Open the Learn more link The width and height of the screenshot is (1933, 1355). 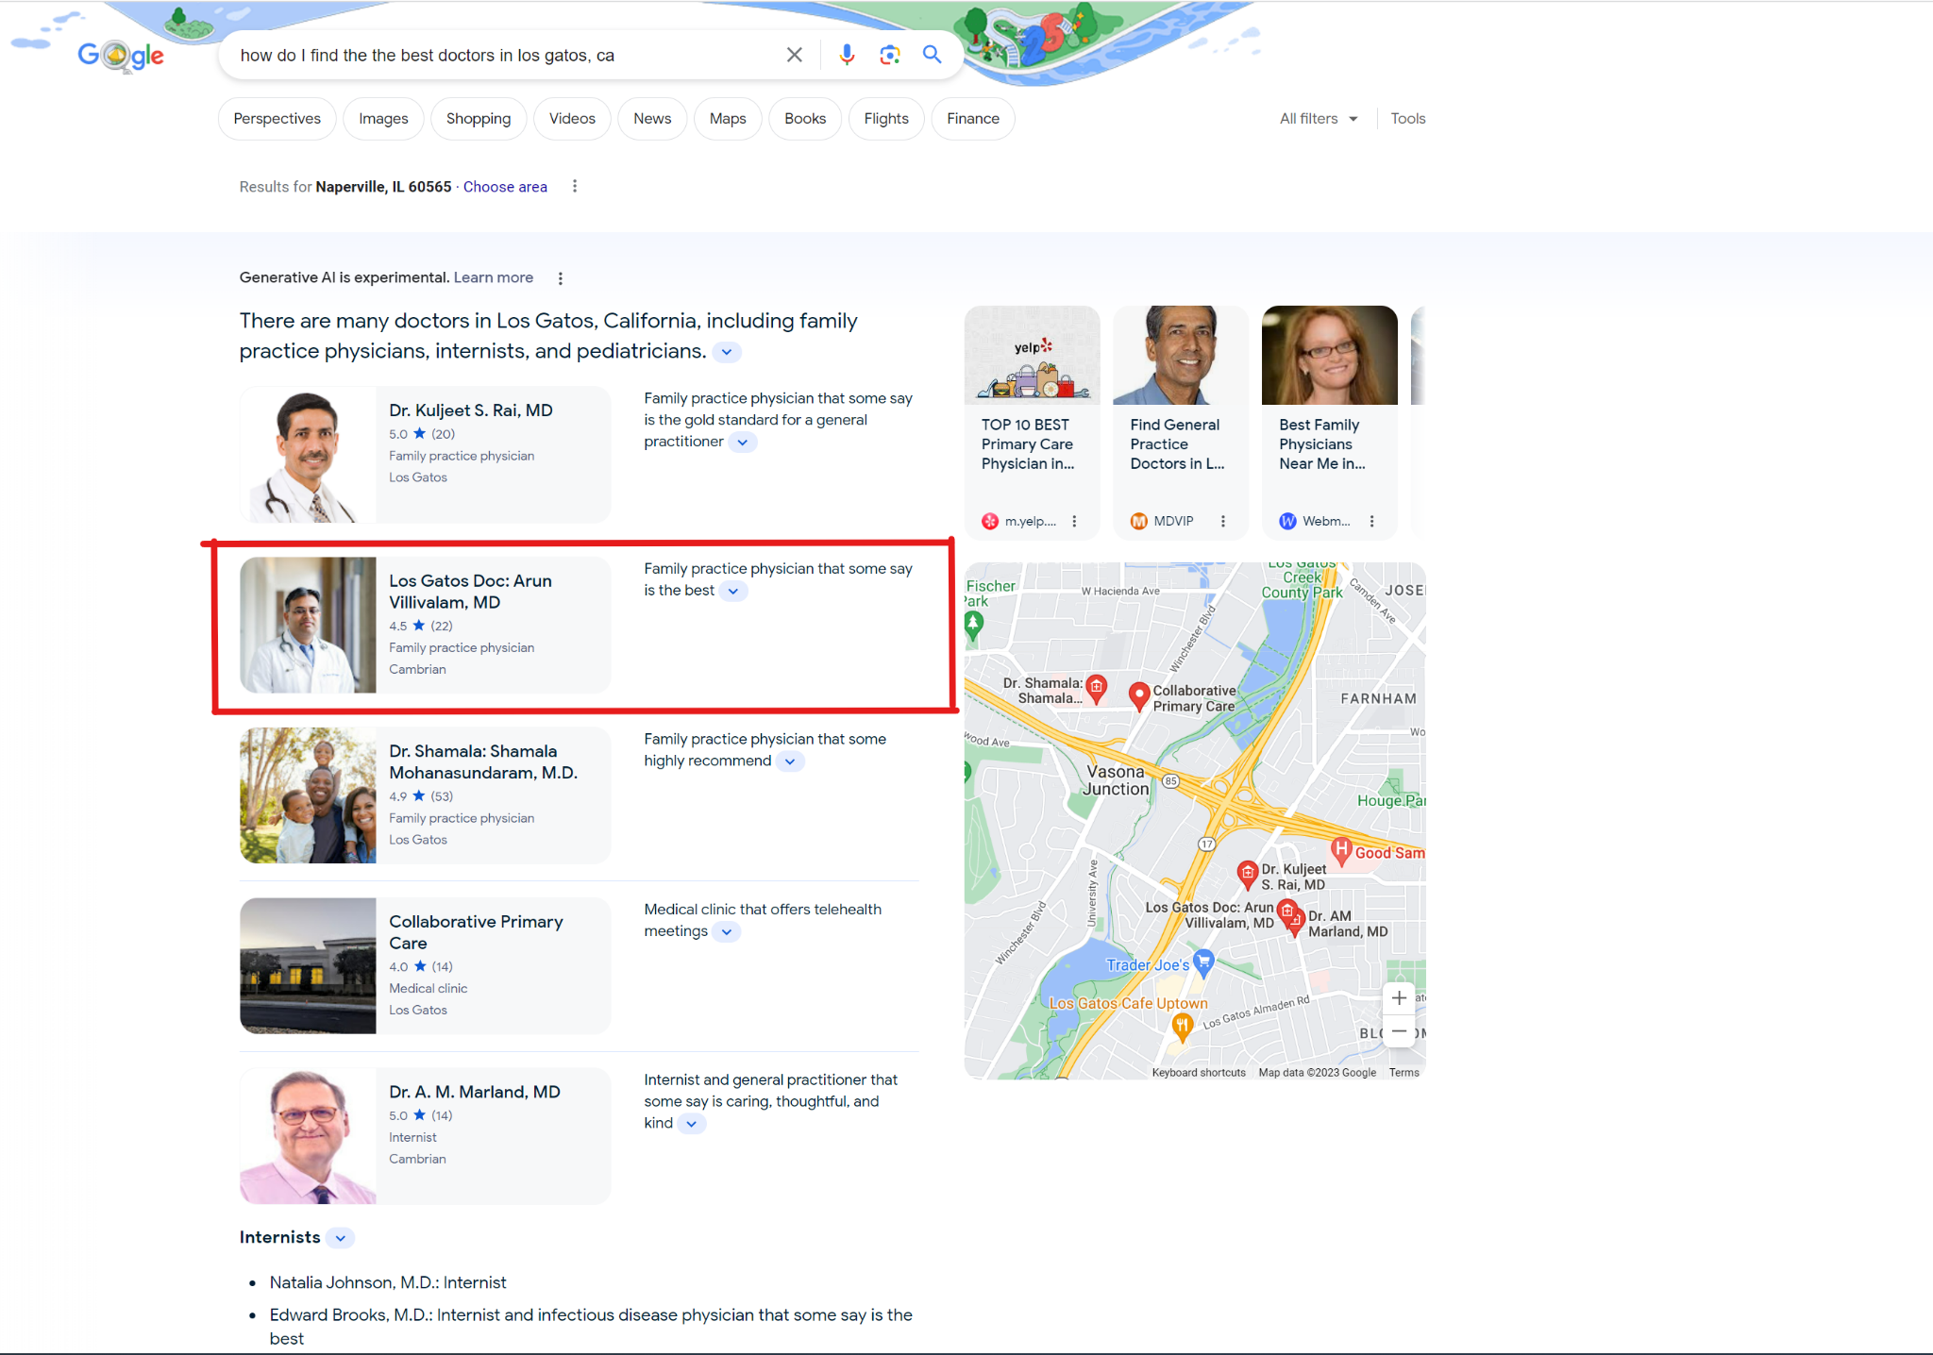pos(494,277)
